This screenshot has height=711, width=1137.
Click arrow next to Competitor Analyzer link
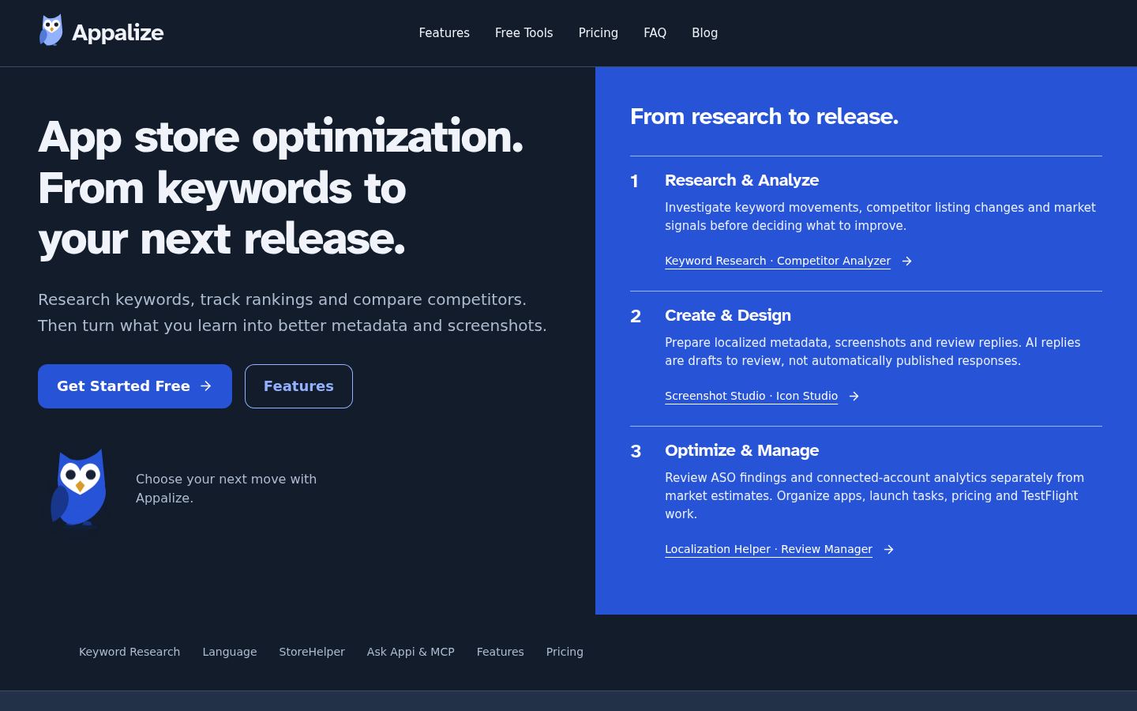click(906, 261)
